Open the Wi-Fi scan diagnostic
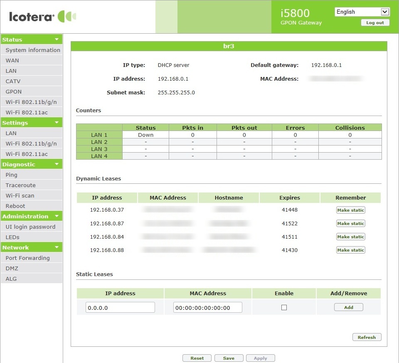Image resolution: width=399 pixels, height=363 pixels. [20, 195]
